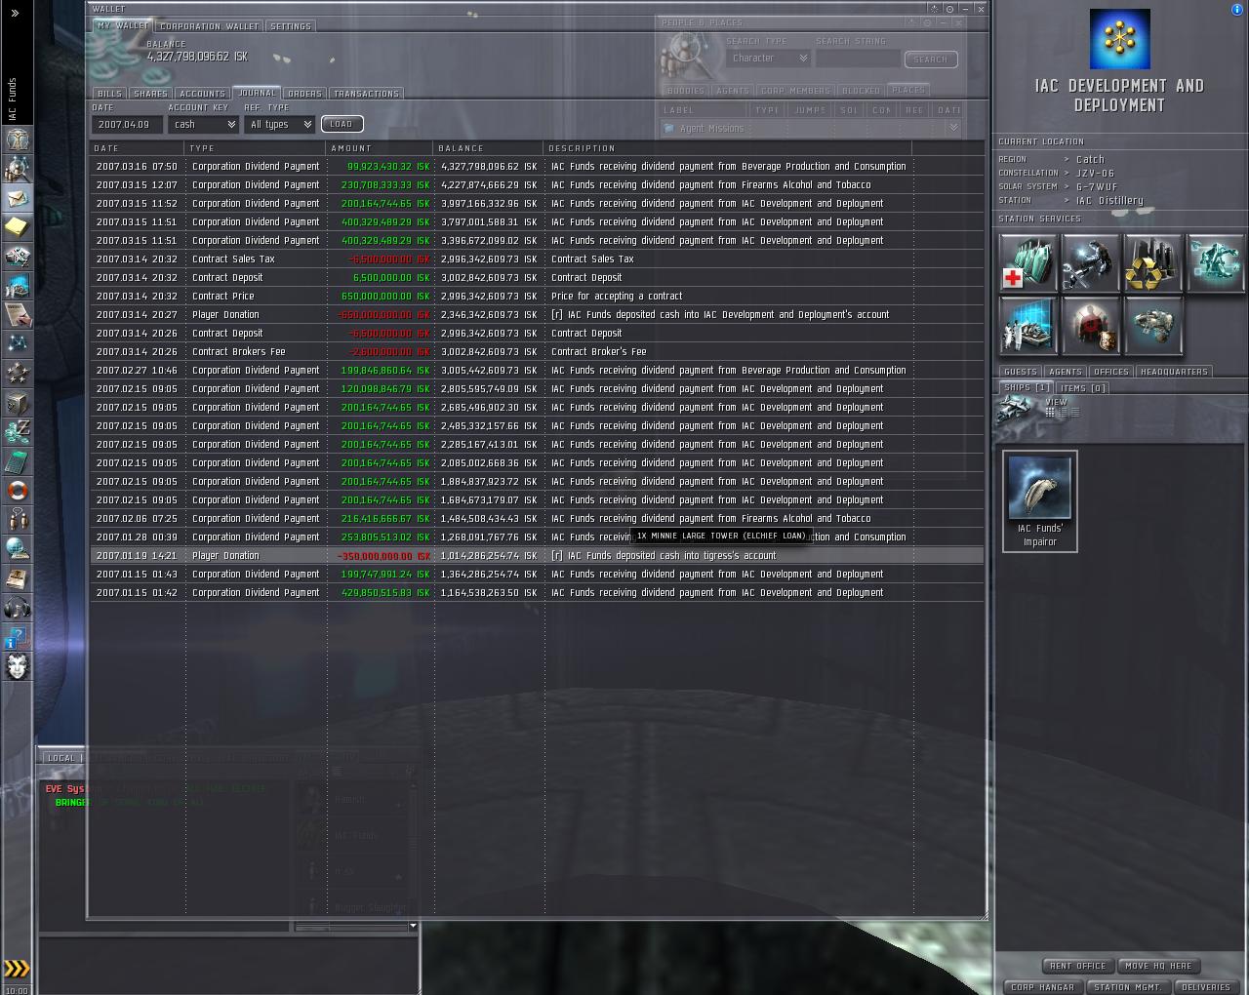
Task: Select the Shares tab in wallet
Action: pos(150,94)
